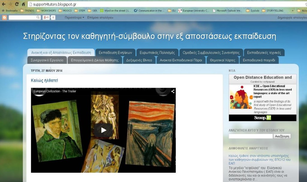Click the Δημιουργία ιστολογίου link
This screenshot has width=307, height=182.
coord(292,18)
